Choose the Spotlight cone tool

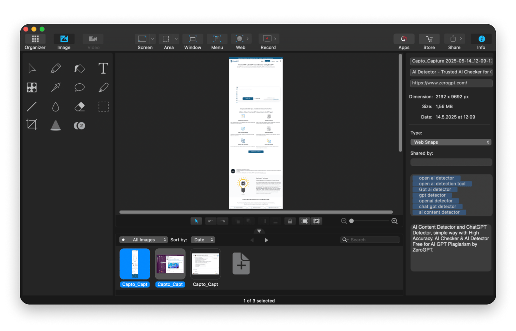point(56,125)
